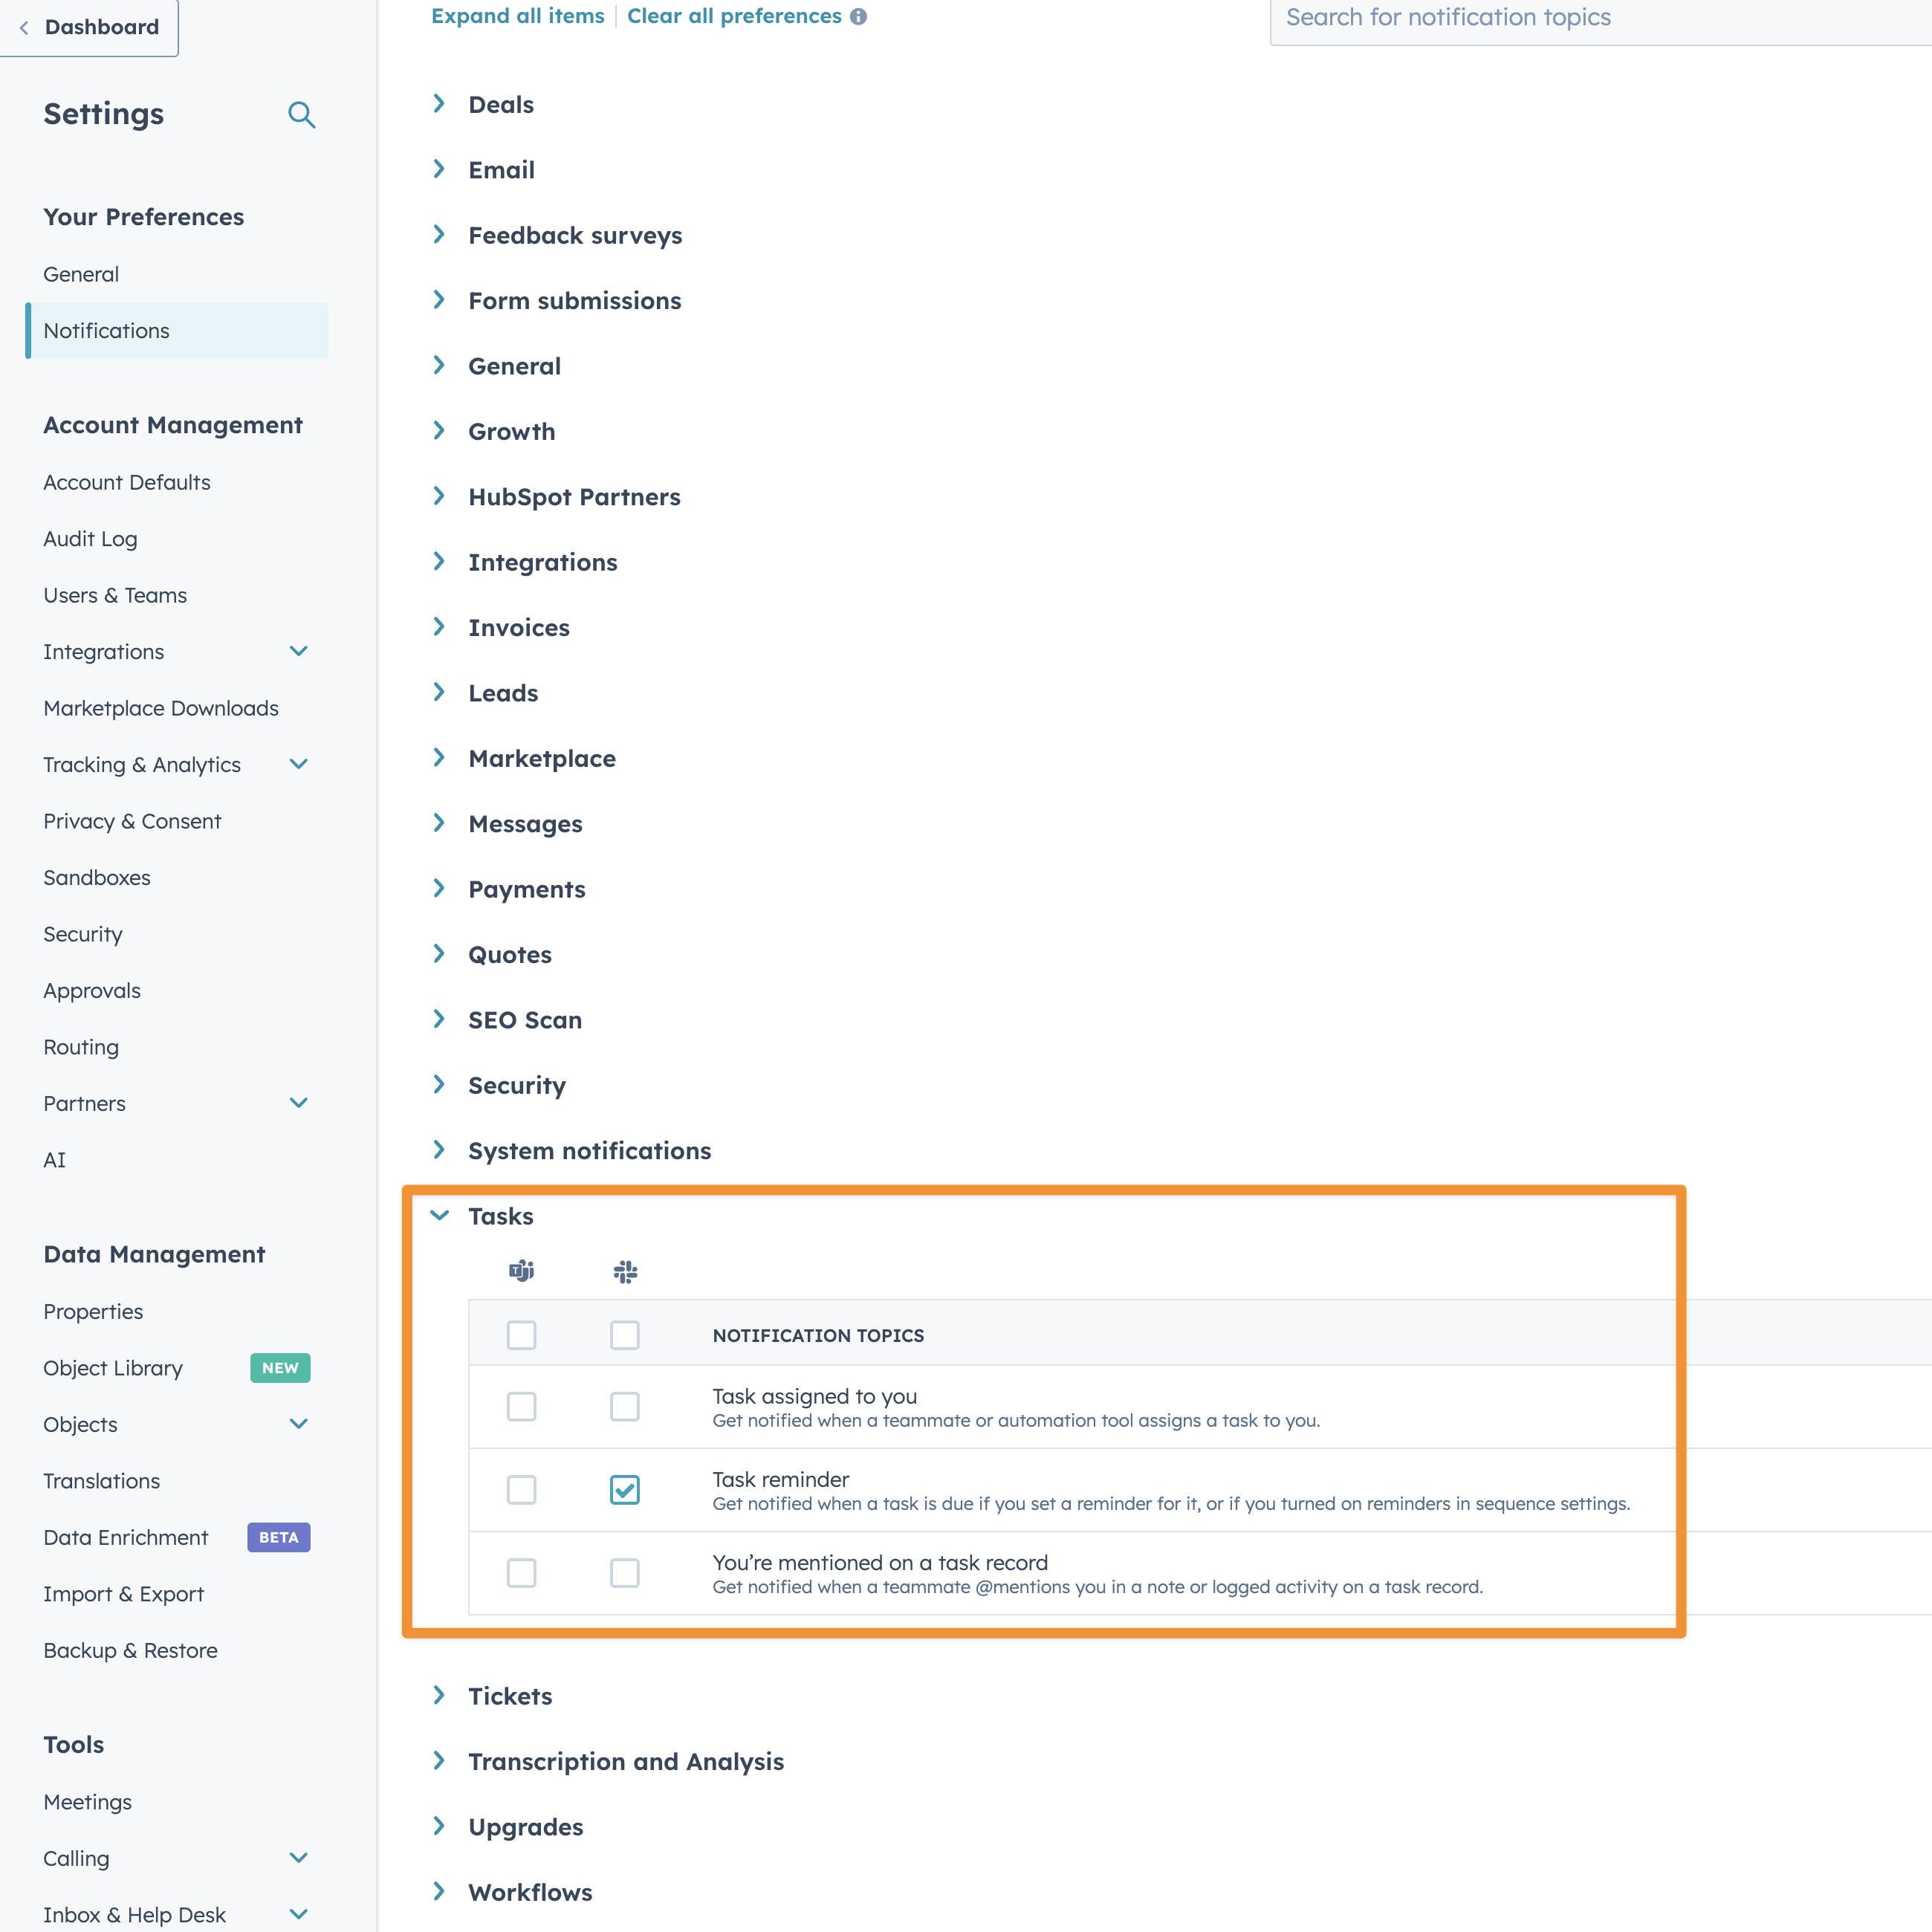Click the Microsoft Teams column icon
The image size is (1932, 1932).
521,1271
